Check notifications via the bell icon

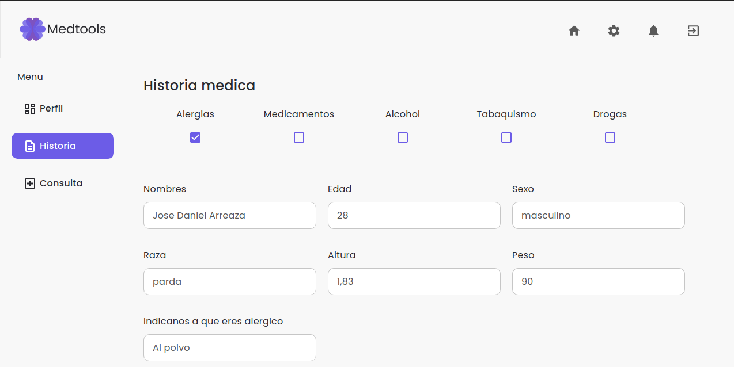point(653,31)
